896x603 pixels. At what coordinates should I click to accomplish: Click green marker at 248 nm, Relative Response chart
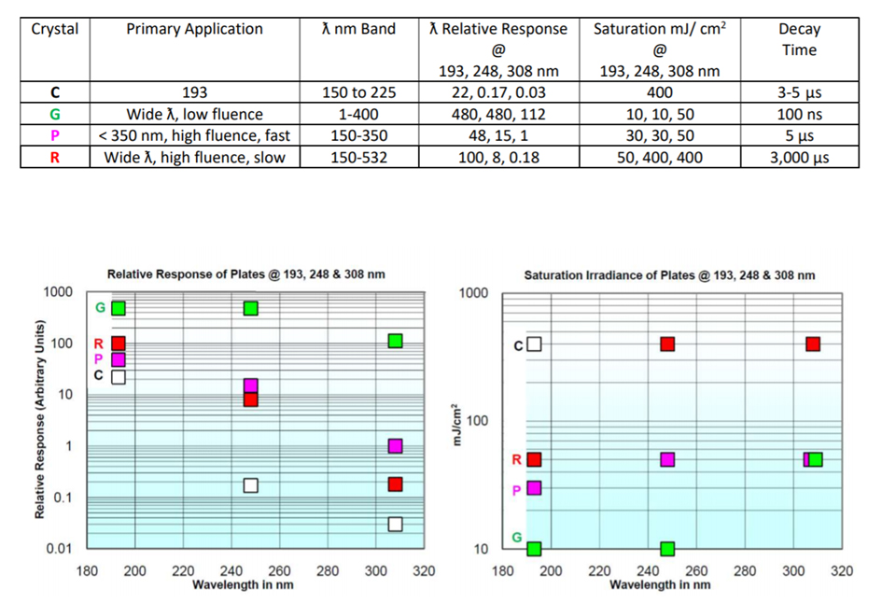click(251, 309)
